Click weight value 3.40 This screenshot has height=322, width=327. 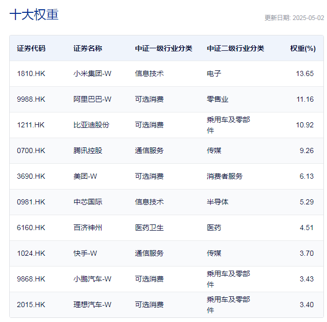(306, 305)
